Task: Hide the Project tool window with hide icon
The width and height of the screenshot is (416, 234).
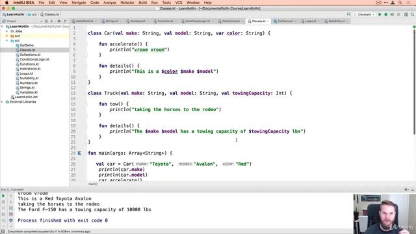Action: tap(66, 21)
